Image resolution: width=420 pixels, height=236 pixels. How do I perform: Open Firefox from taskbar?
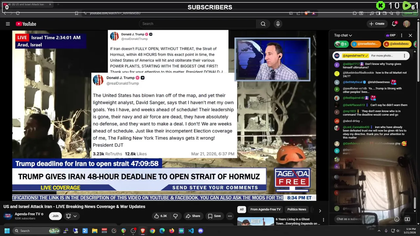[172, 231]
